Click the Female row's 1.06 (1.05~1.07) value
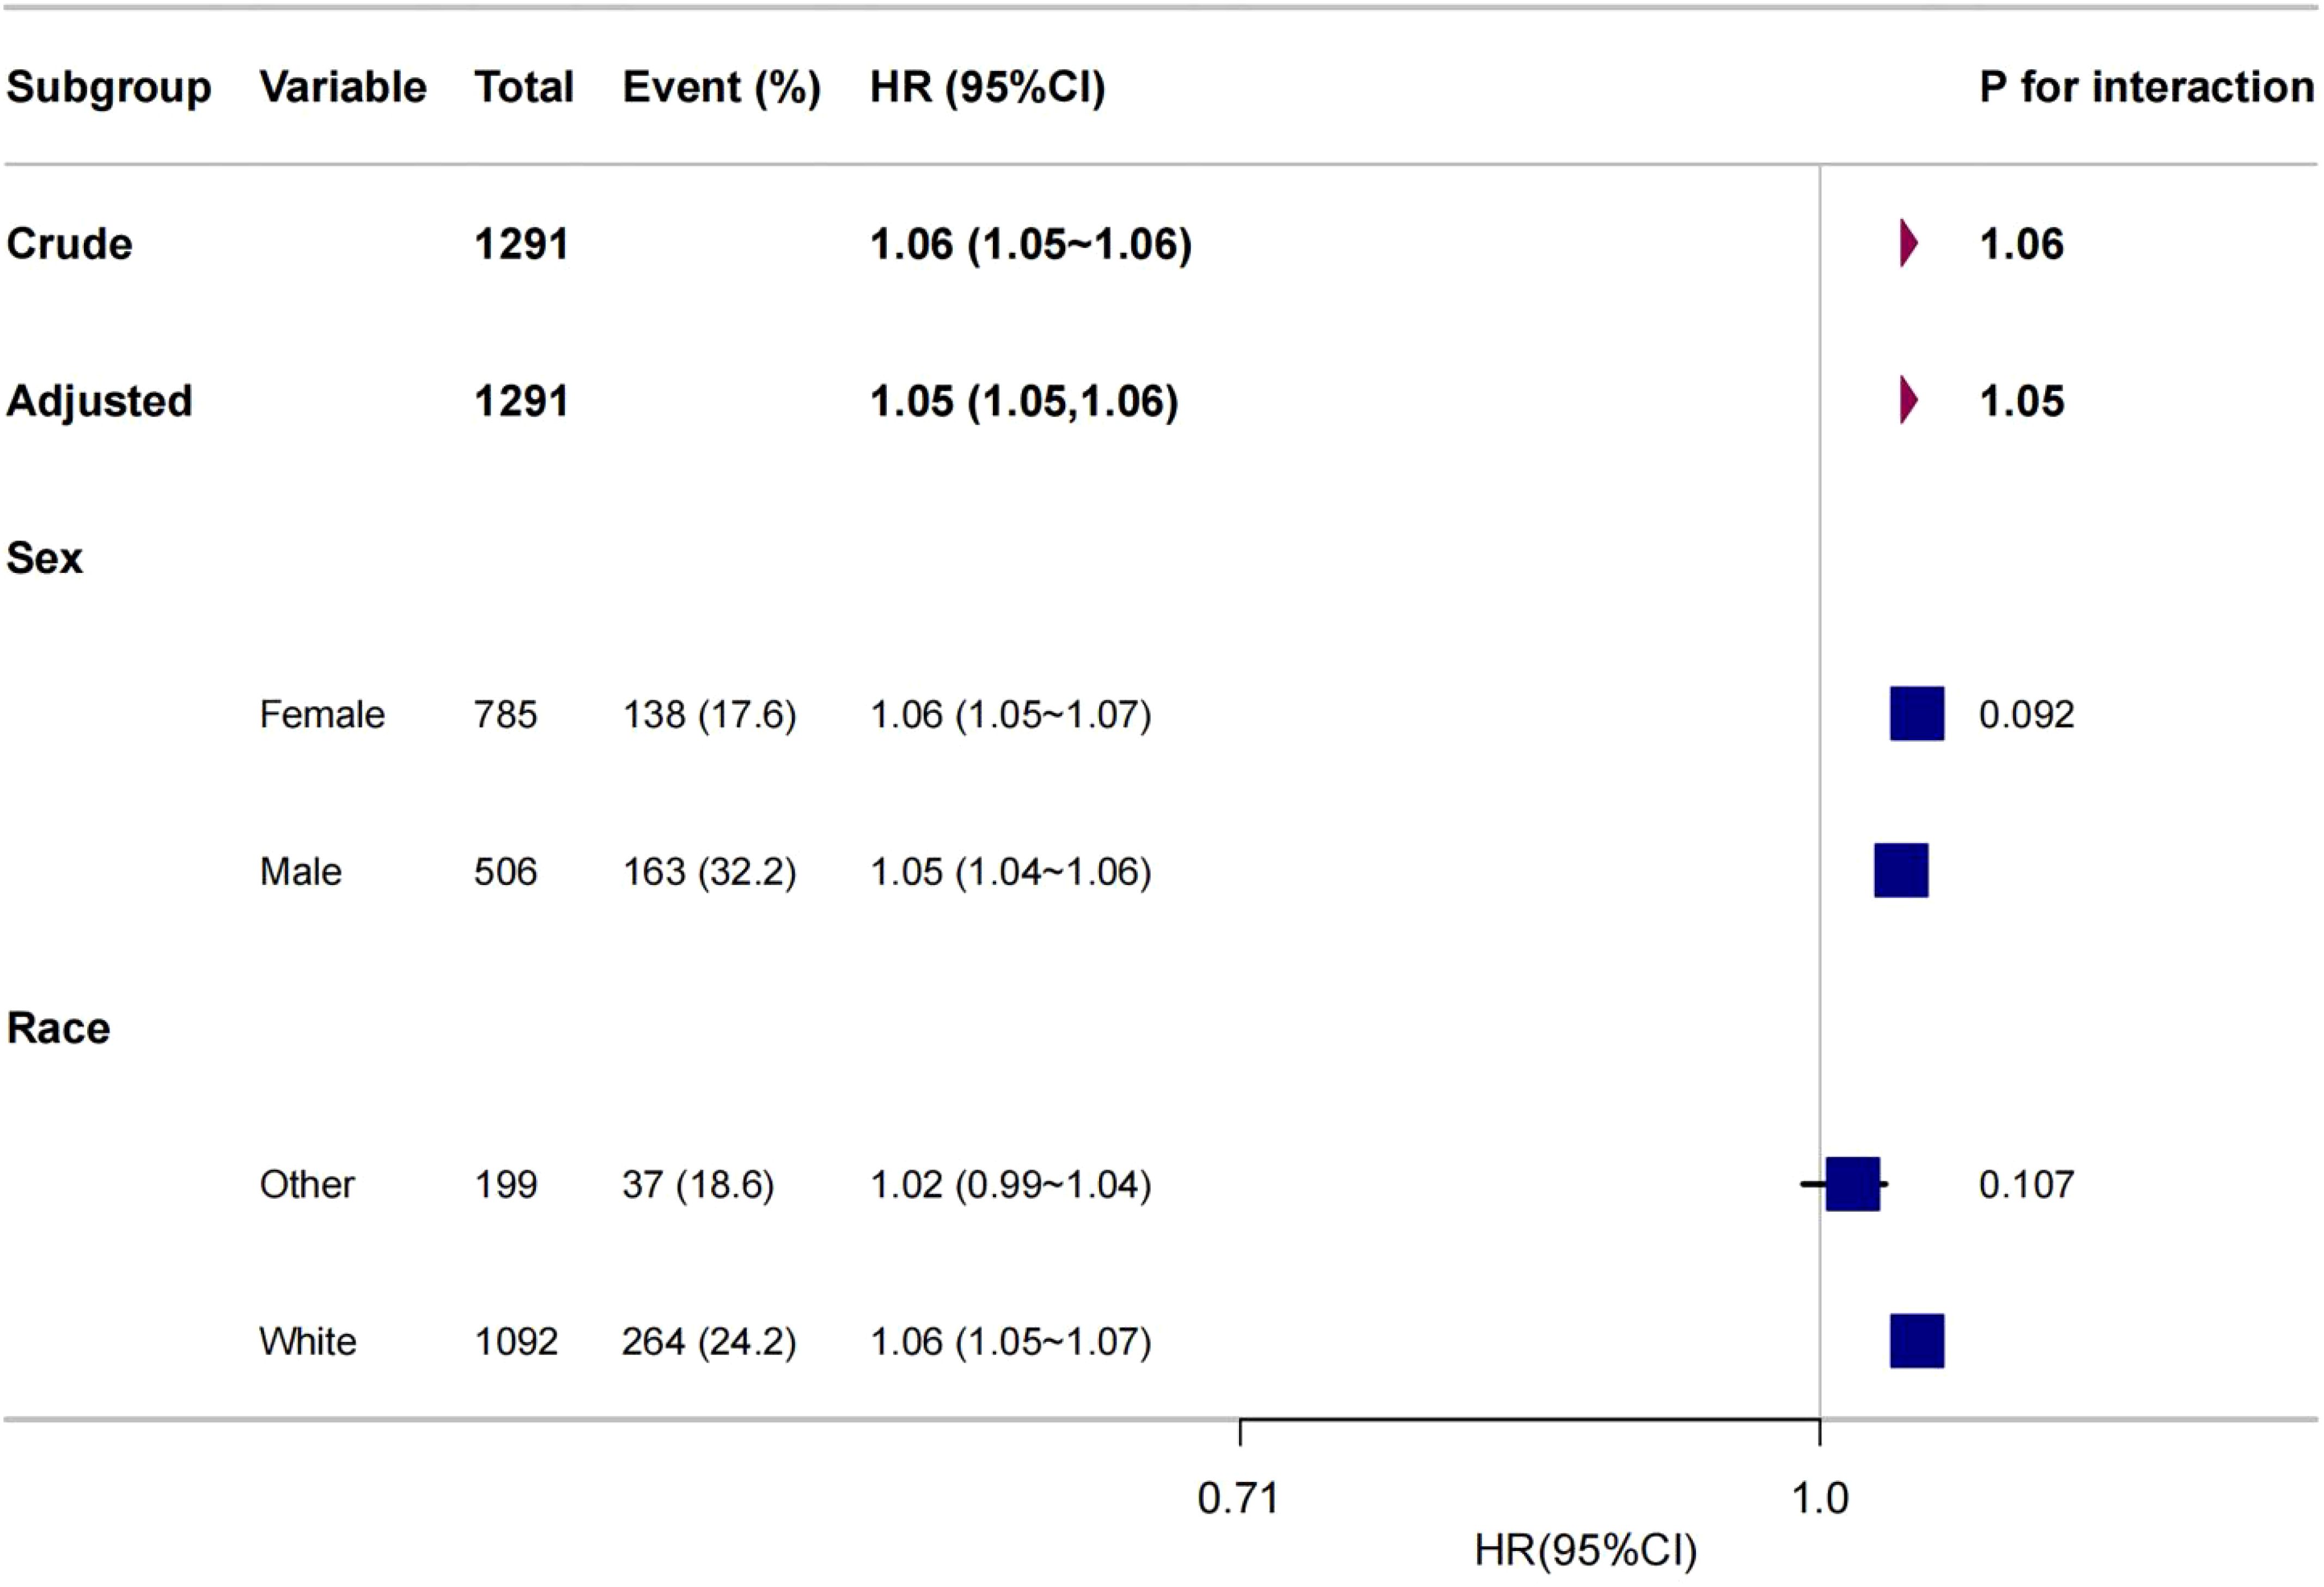The height and width of the screenshot is (1587, 2324). click(1010, 715)
